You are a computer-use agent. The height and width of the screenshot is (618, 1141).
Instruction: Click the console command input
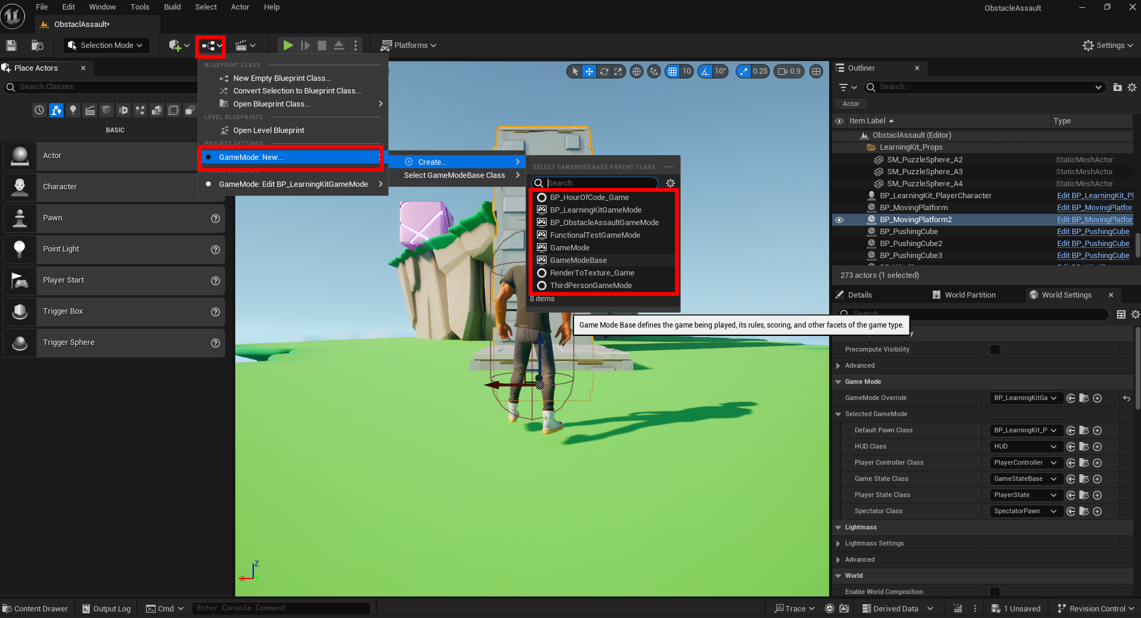pos(281,608)
